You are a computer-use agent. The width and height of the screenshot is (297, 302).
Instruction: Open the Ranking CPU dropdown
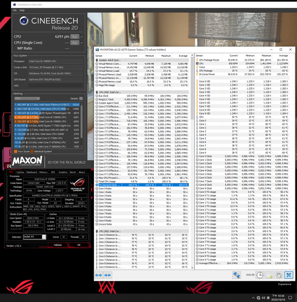(27, 99)
